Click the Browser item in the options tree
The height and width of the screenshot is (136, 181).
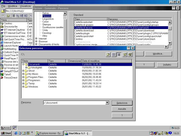click(x=43, y=41)
